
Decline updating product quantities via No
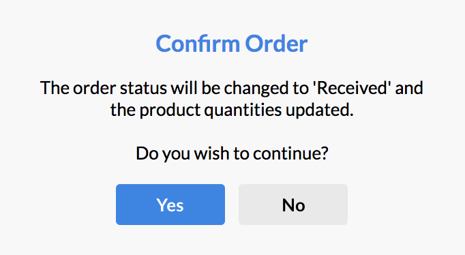pos(293,205)
